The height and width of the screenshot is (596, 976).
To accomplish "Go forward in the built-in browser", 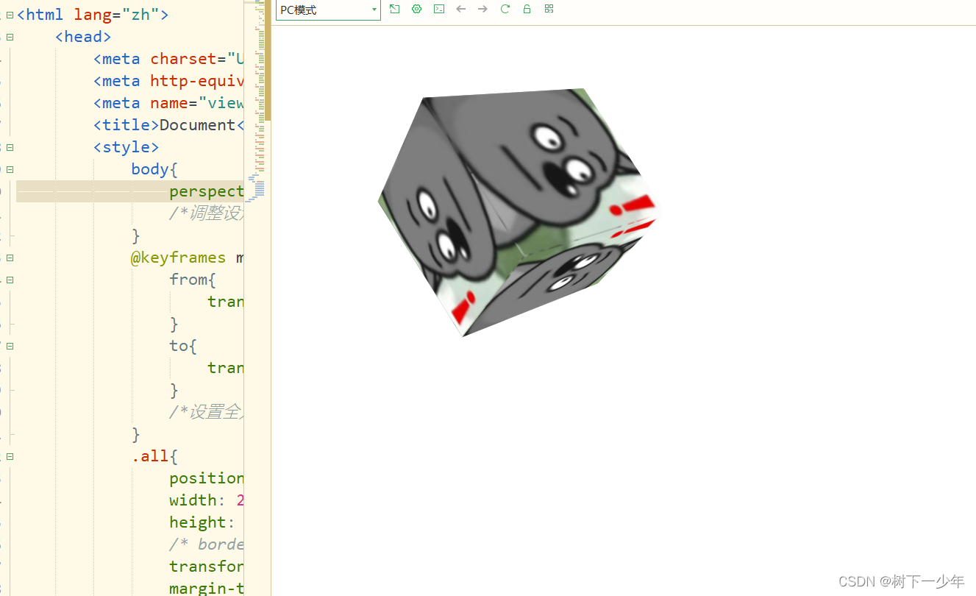I will 482,9.
